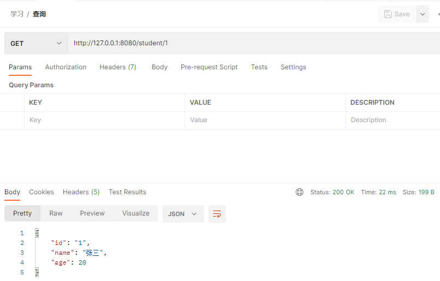
Task: Click the 查询 request name
Action: pos(39,14)
